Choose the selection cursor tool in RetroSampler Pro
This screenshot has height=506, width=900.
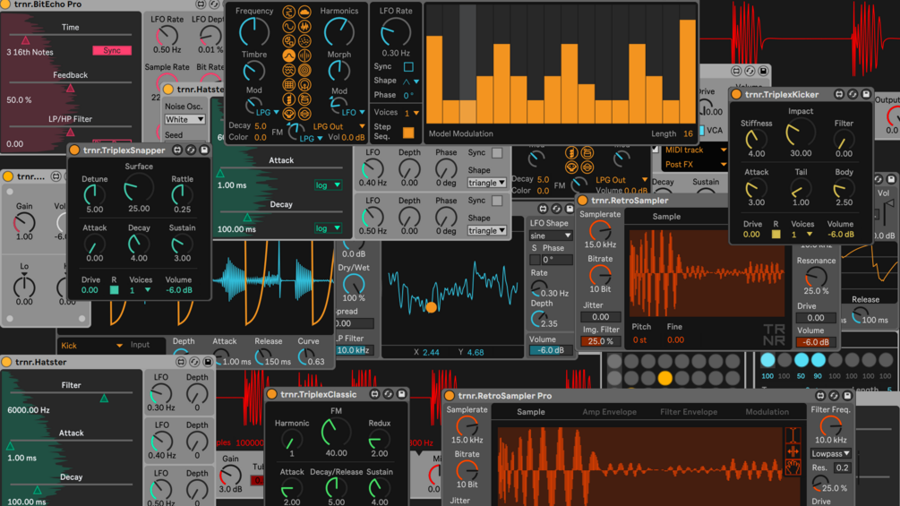(793, 435)
